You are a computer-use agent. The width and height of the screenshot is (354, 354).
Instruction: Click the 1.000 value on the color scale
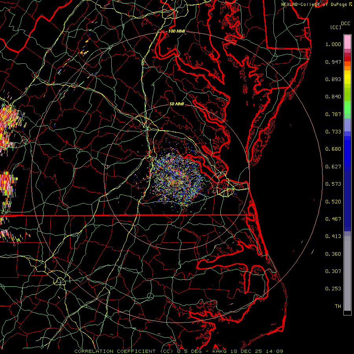[333, 44]
